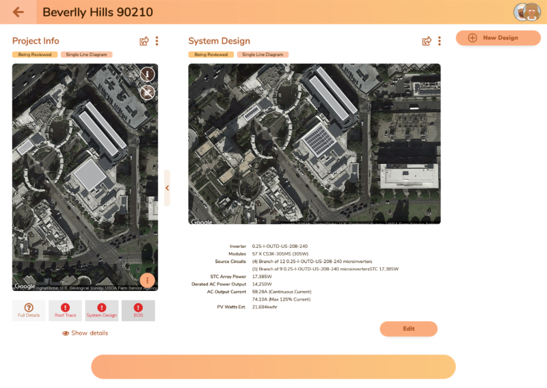Click Being Reviewed tag under System Design
This screenshot has height=388, width=547.
click(211, 55)
